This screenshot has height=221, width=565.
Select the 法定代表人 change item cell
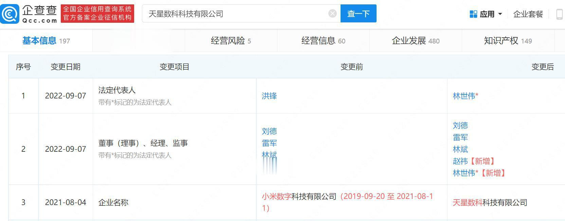(175, 96)
